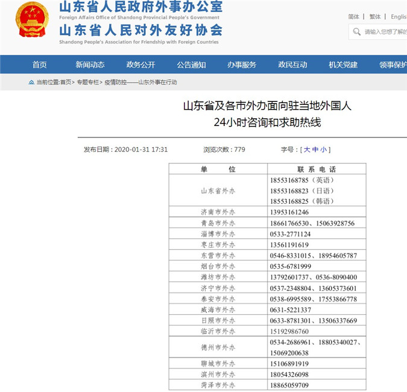Click phone number 18054326098
This screenshot has height=392, width=407.
(289, 375)
